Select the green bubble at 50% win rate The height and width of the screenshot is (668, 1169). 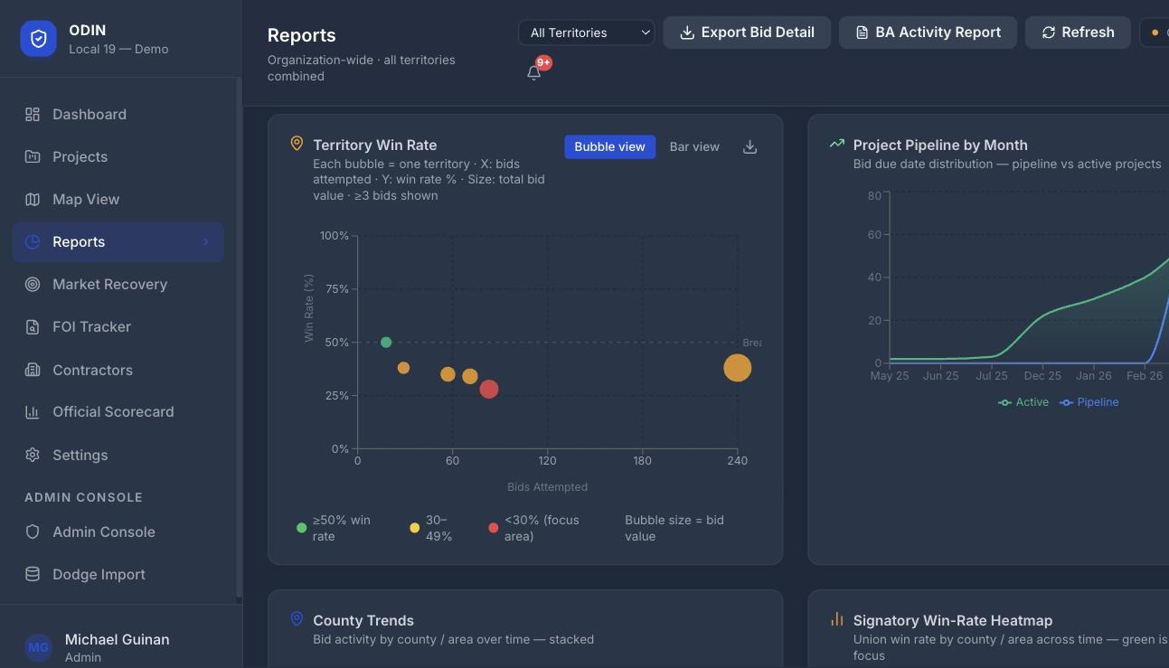click(x=386, y=343)
